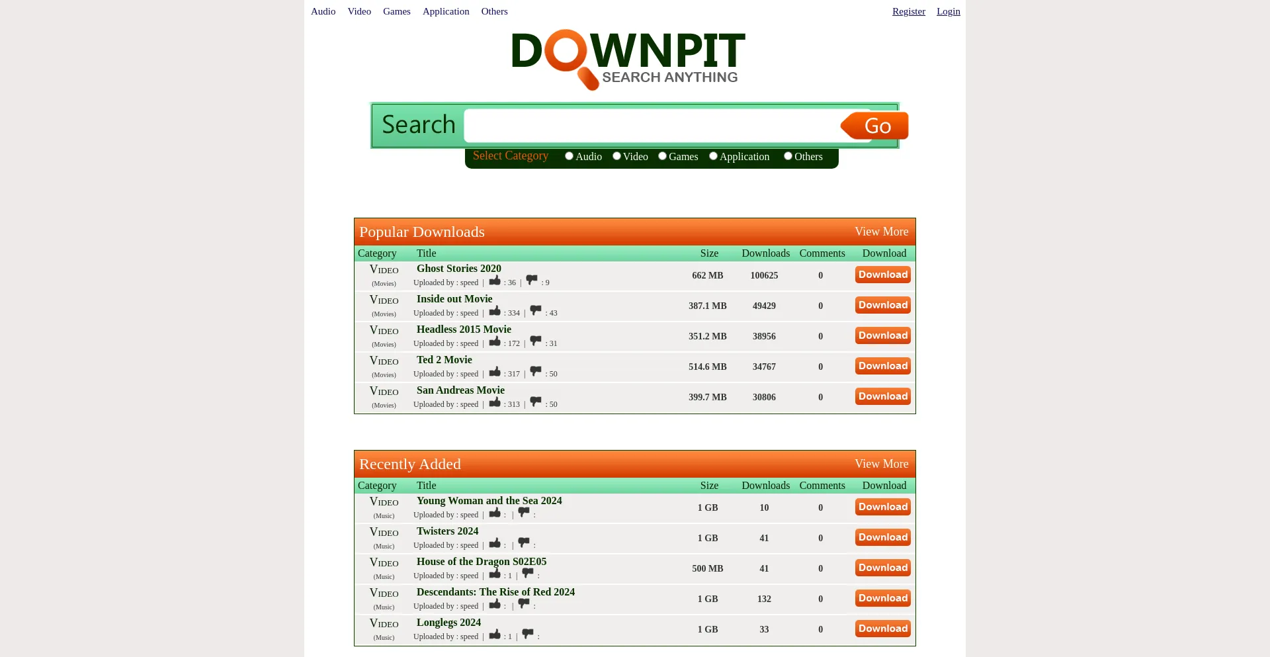
Task: Dislike Inside out Movie with thumbs down
Action: pyautogui.click(x=536, y=311)
